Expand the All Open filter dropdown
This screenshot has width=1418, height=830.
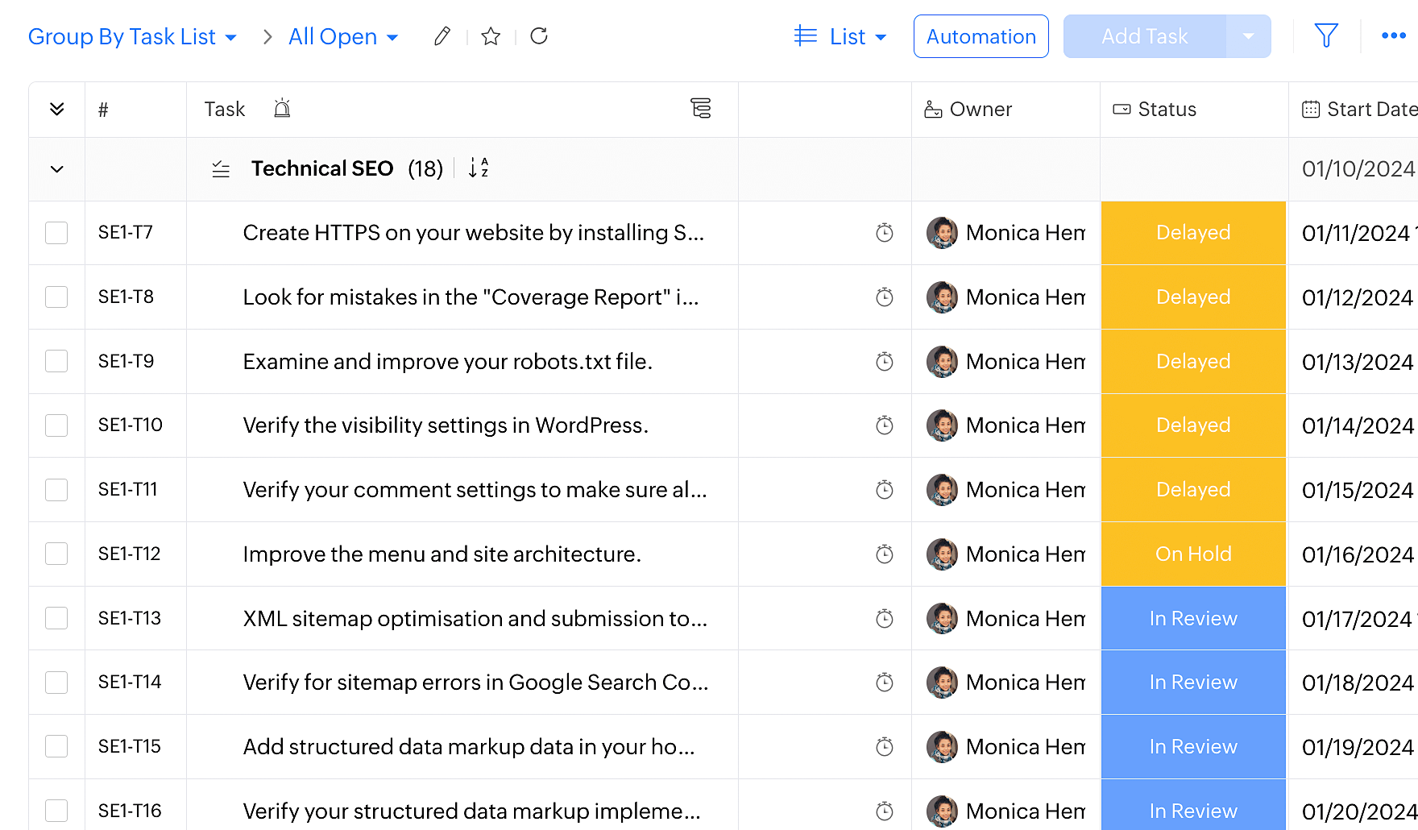(x=343, y=37)
